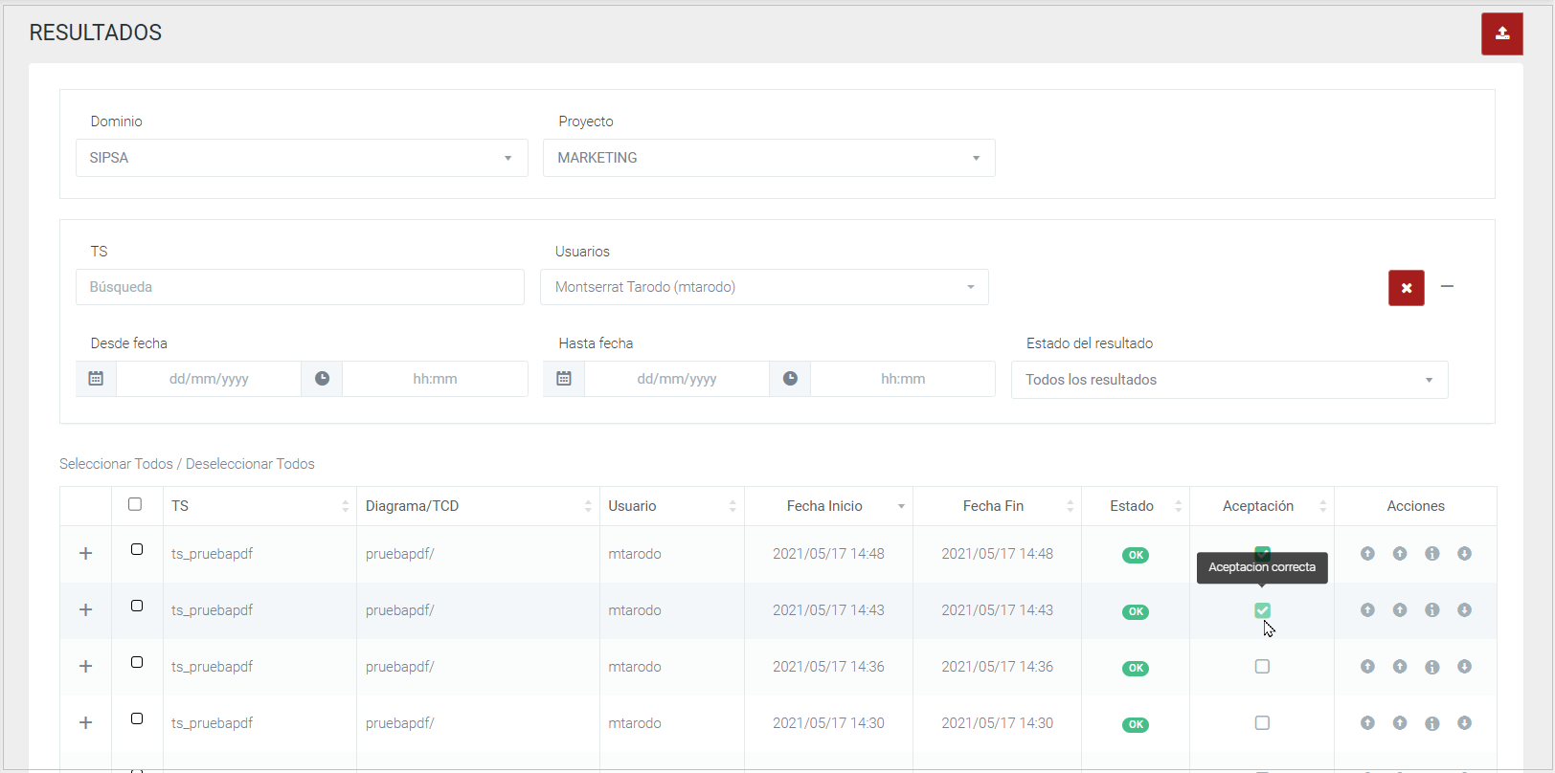This screenshot has height=773, width=1555.
Task: Click the Seleccionar Todos link
Action: coord(116,464)
